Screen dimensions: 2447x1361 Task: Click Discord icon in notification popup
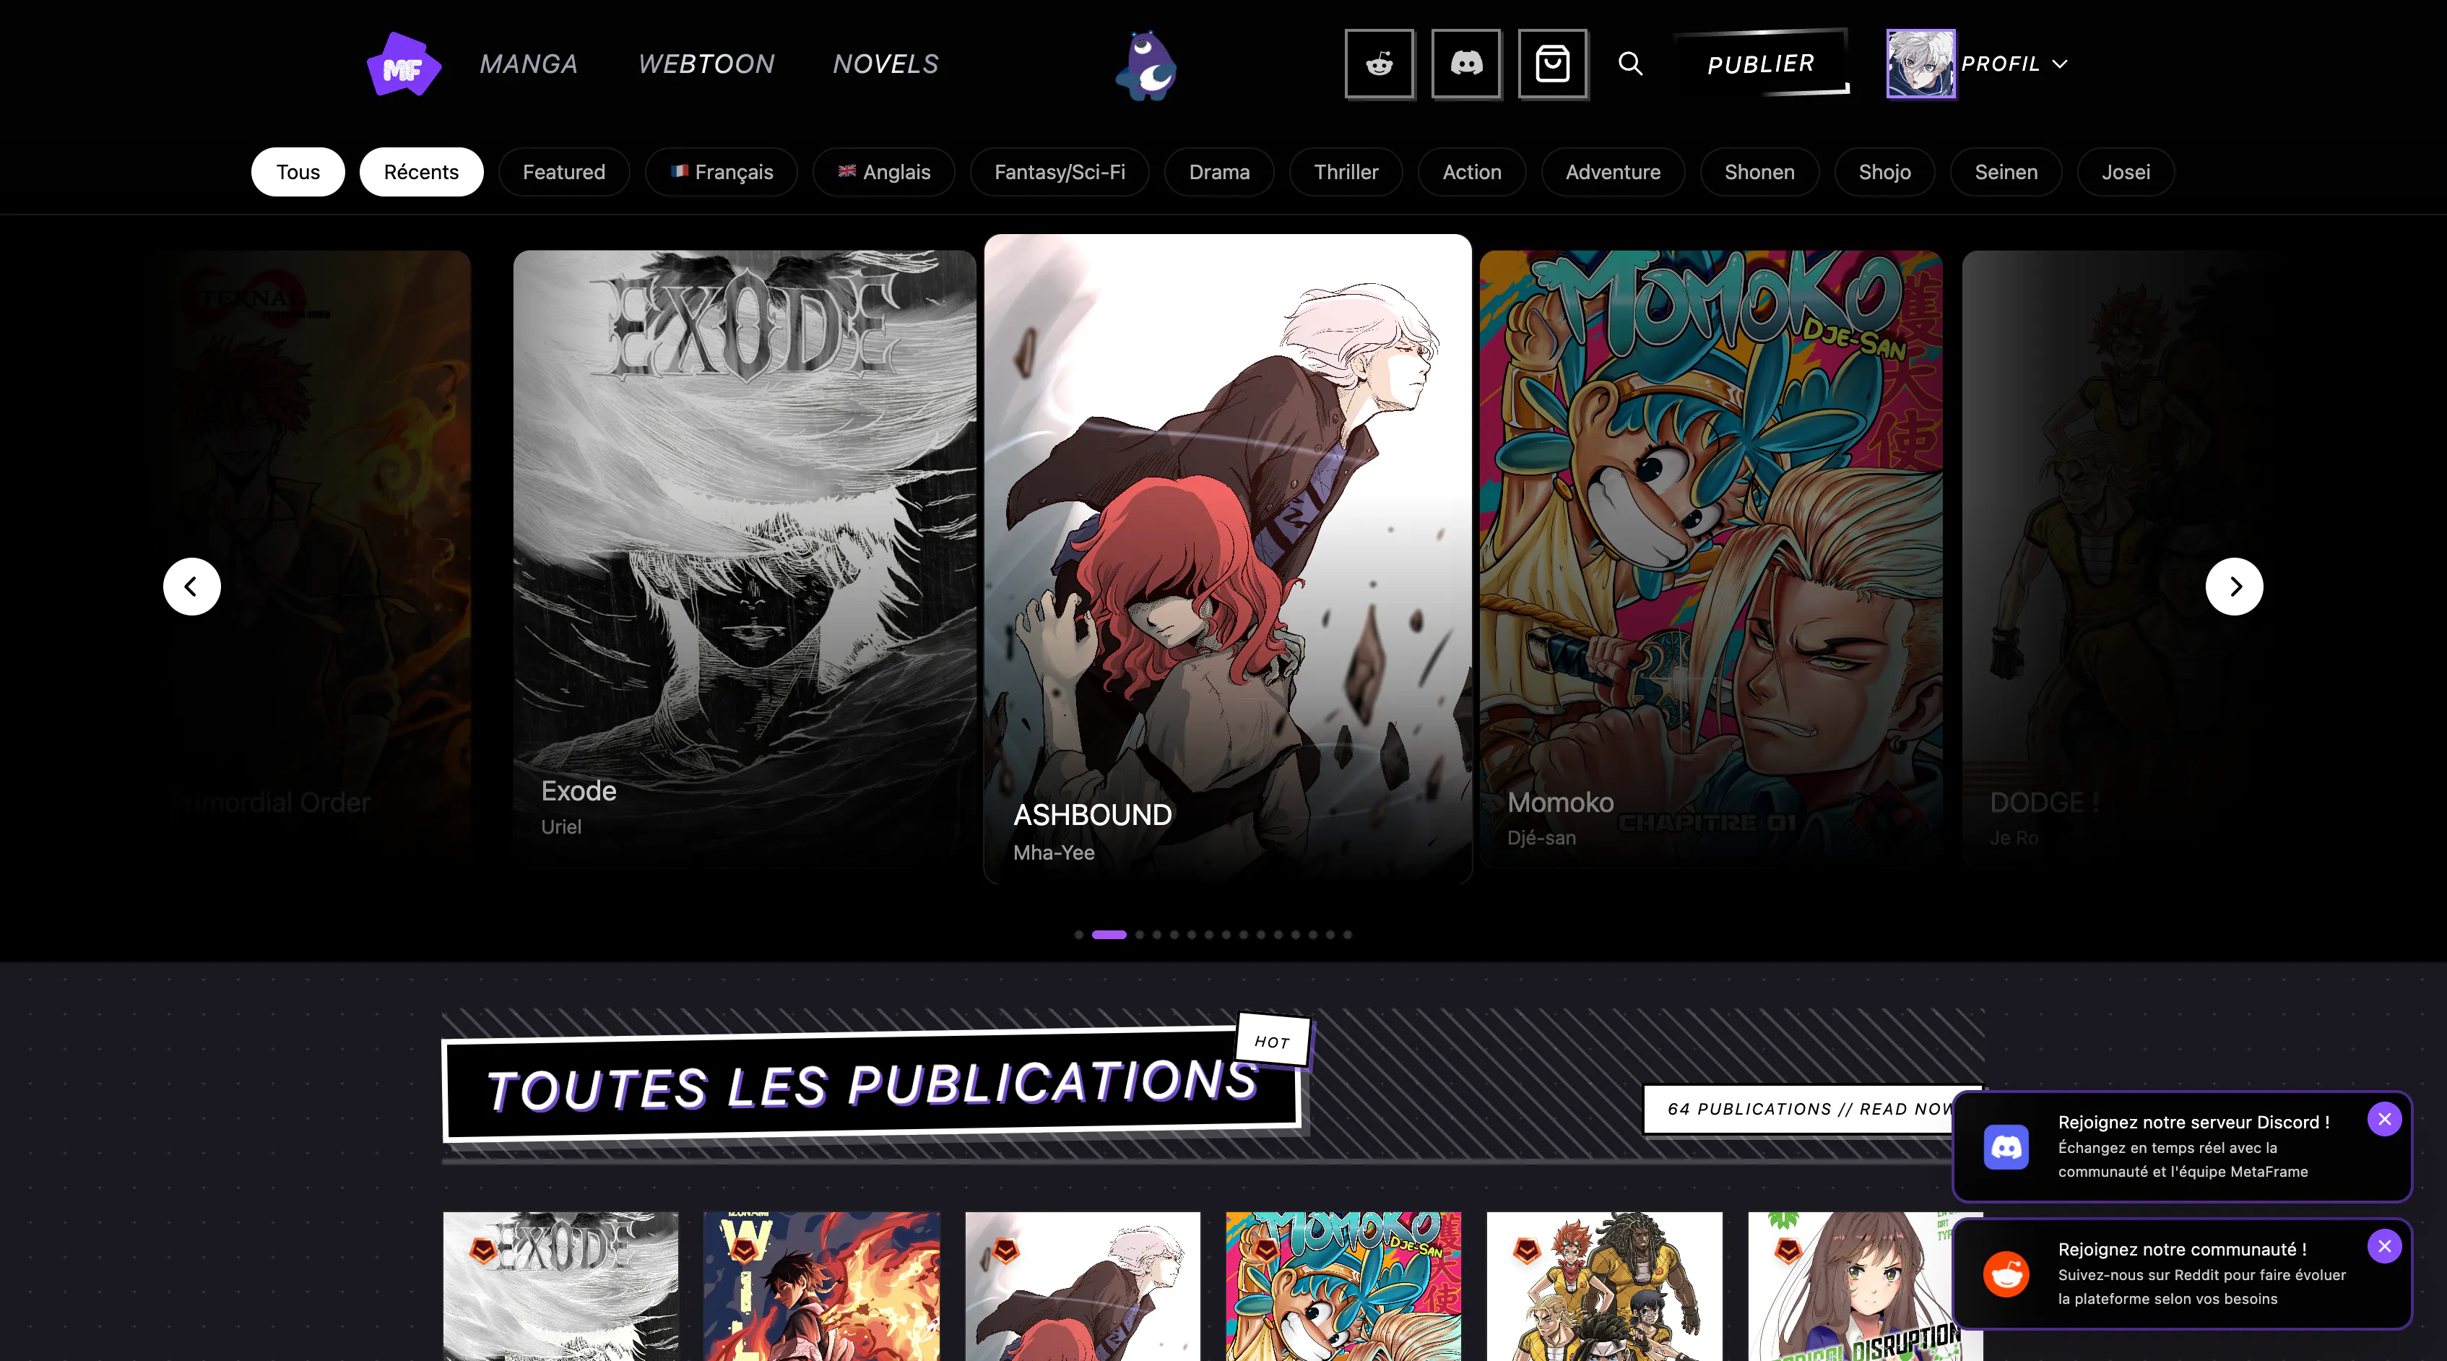[x=2006, y=1147]
